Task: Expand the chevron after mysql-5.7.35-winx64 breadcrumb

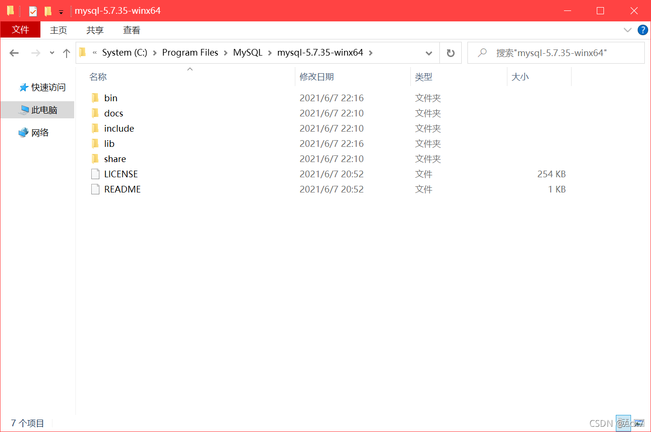Action: point(370,53)
